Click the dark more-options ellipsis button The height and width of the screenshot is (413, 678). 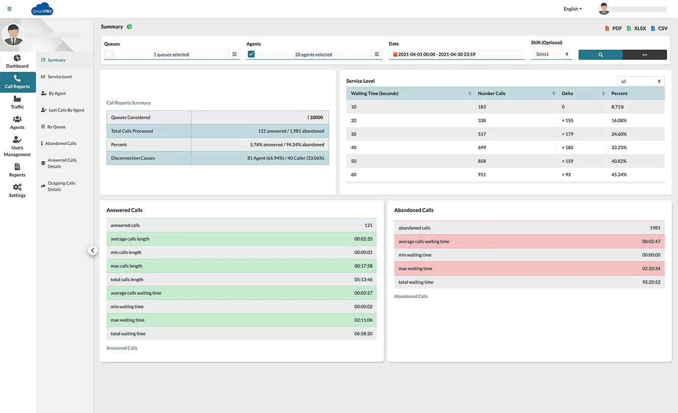tap(645, 55)
